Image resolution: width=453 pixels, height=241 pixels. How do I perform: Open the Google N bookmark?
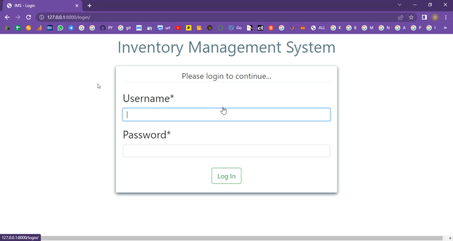[384, 28]
